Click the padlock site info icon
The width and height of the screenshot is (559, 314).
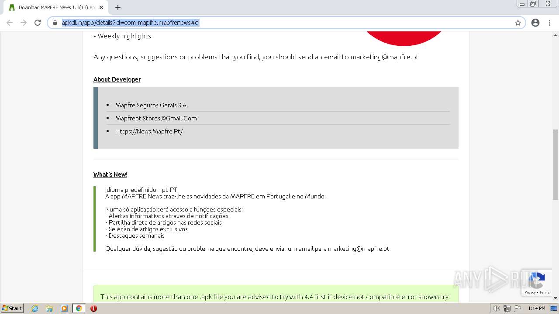(55, 23)
